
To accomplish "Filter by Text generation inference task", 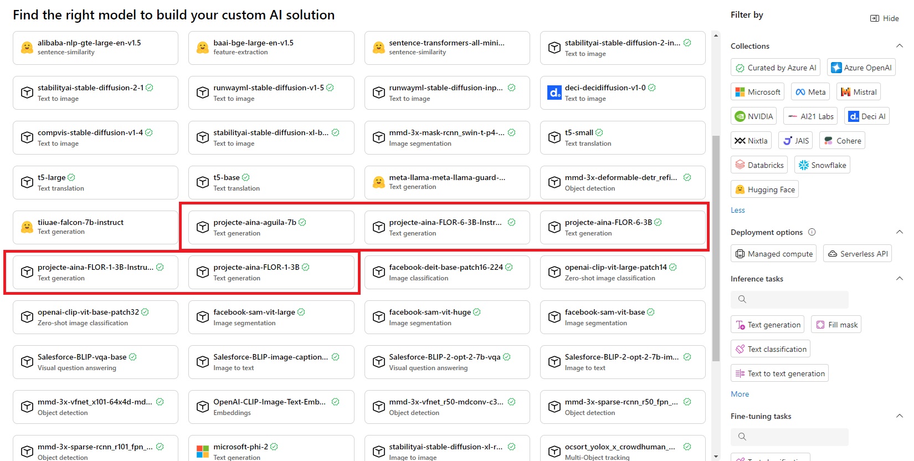I will pyautogui.click(x=768, y=325).
